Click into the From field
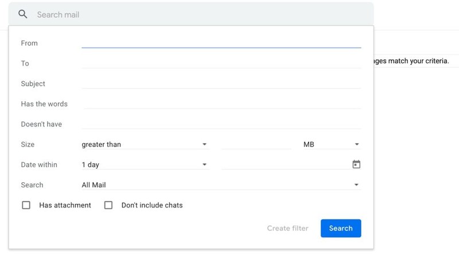 click(221, 43)
